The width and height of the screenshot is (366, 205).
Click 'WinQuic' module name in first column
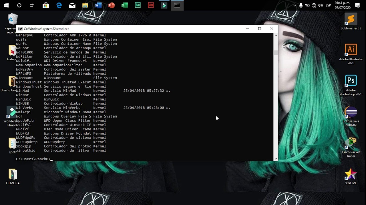(23, 99)
